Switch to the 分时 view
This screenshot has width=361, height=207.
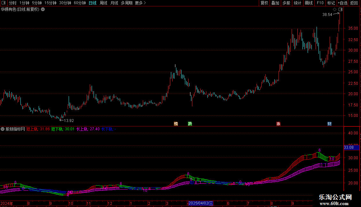click(x=13, y=3)
